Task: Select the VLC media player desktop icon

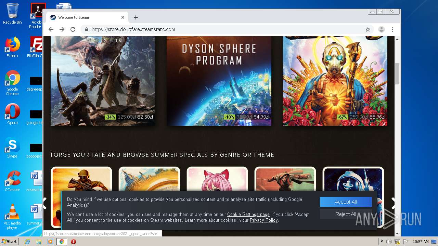Action: (x=12, y=217)
